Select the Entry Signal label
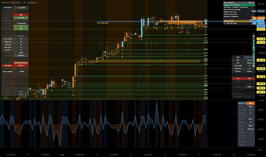 click(8, 71)
